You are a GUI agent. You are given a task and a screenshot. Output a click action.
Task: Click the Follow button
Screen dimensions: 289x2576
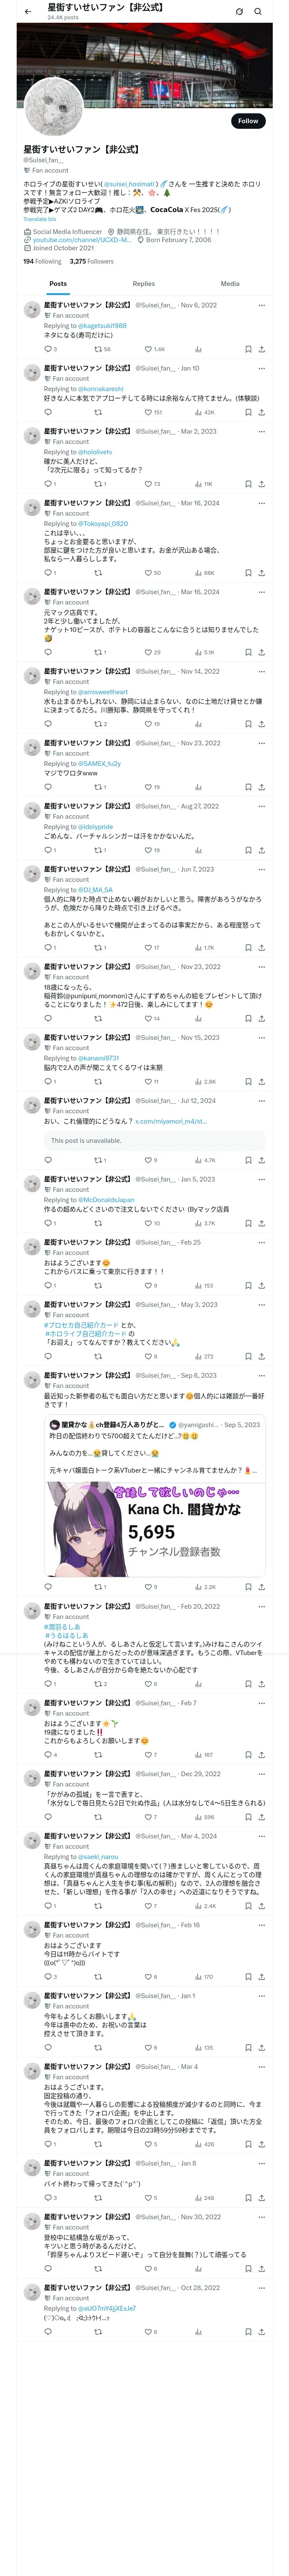point(247,121)
